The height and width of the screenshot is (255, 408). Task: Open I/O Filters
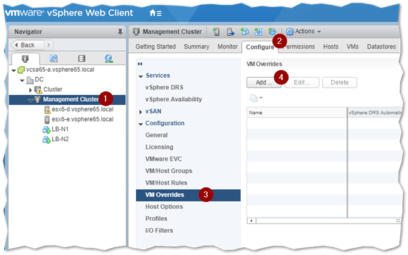(x=159, y=230)
